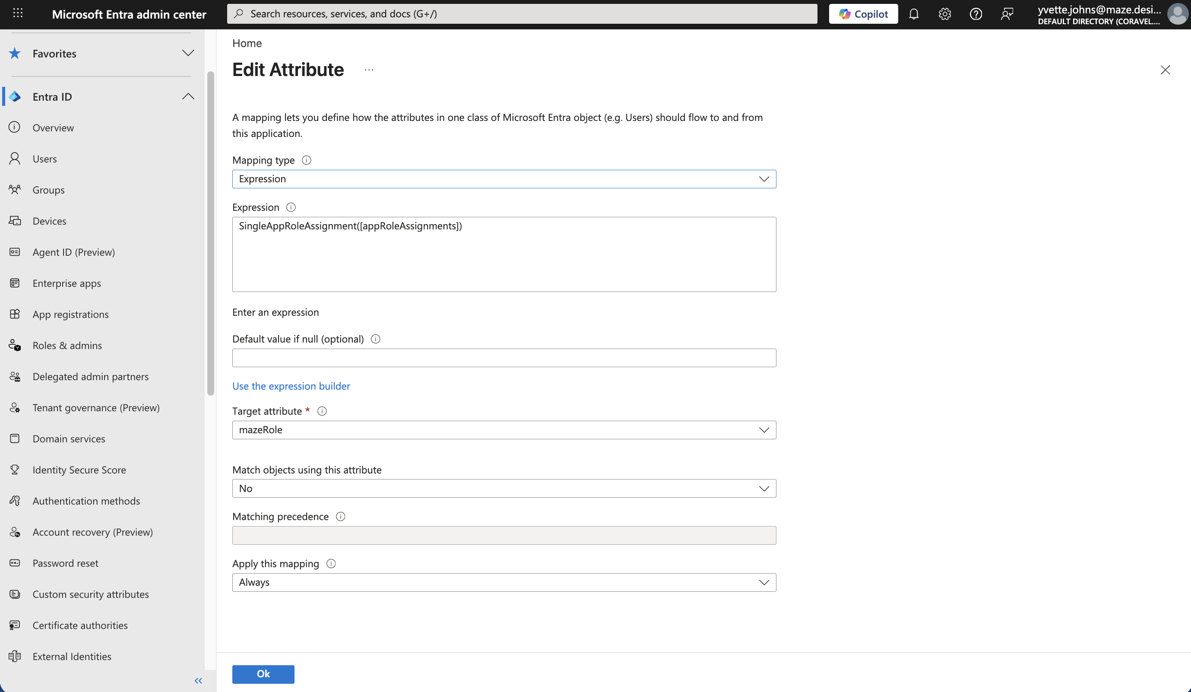The width and height of the screenshot is (1191, 692).
Task: Click the Authentication methods icon
Action: point(15,501)
